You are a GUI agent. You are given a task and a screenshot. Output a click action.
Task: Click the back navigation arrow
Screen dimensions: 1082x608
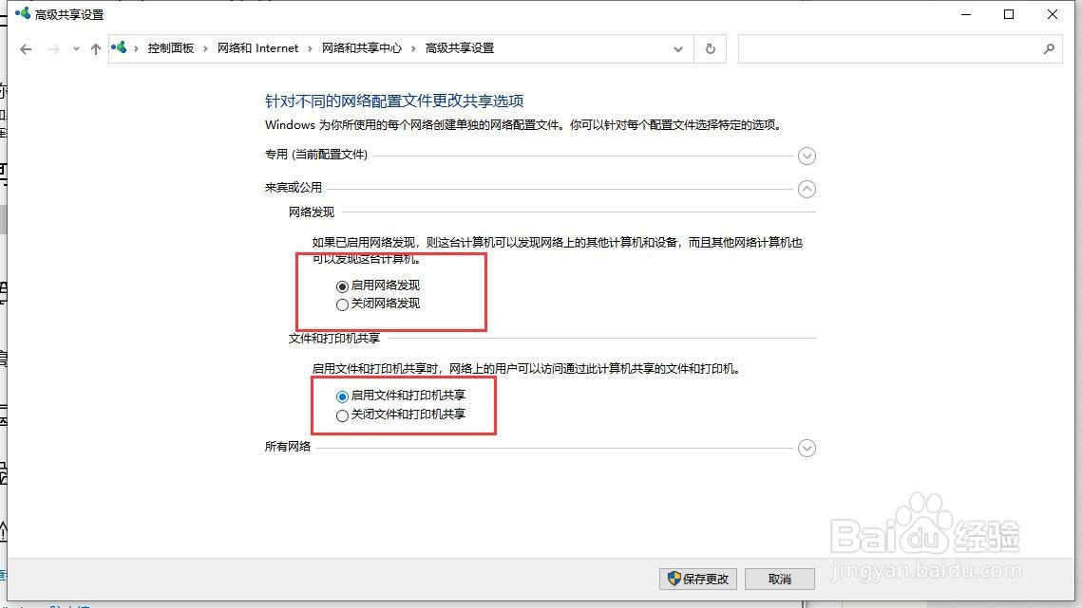click(x=26, y=48)
